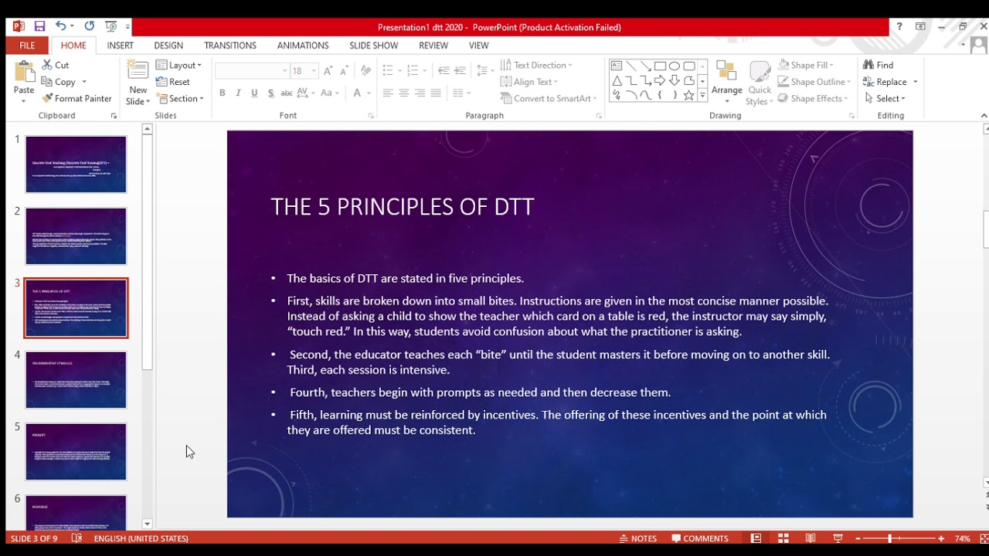Click the Redo icon in title bar

tap(89, 26)
